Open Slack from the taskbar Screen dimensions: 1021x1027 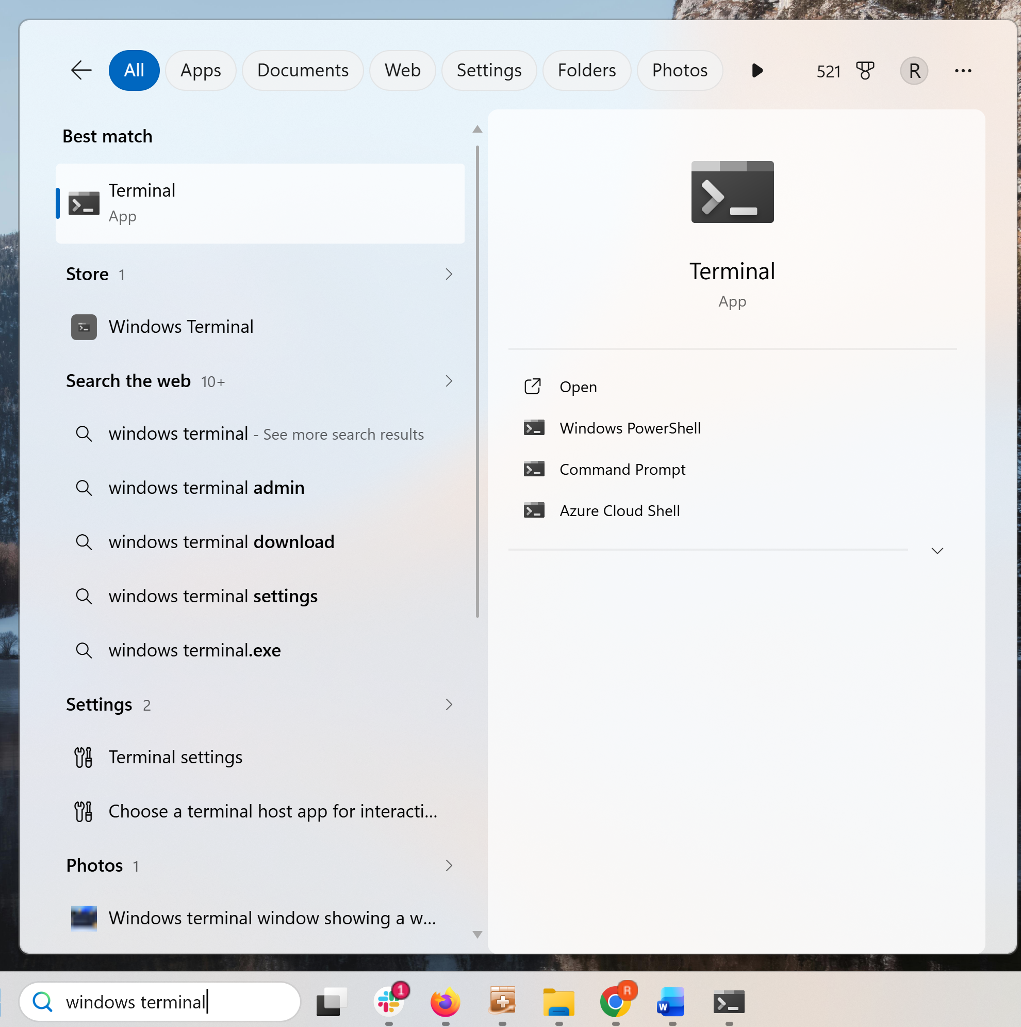point(389,1002)
